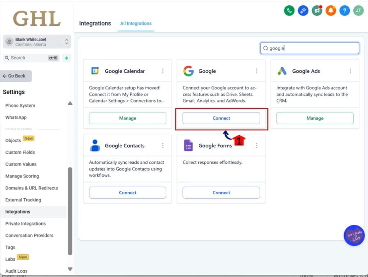Switch to the All Integrations tab
This screenshot has width=368, height=277.
136,23
